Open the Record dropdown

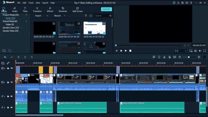point(60,16)
